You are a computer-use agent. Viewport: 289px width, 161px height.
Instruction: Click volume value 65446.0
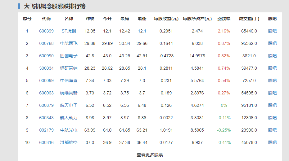click(249, 31)
